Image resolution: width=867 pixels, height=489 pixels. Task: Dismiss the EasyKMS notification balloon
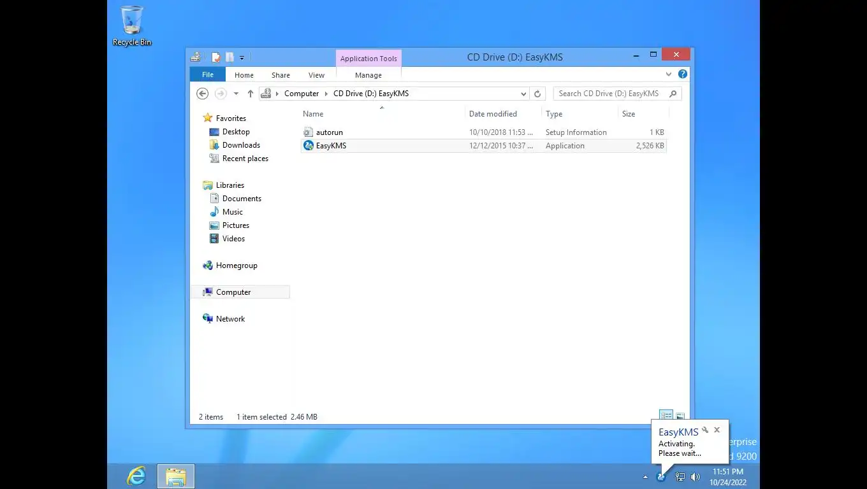point(717,430)
